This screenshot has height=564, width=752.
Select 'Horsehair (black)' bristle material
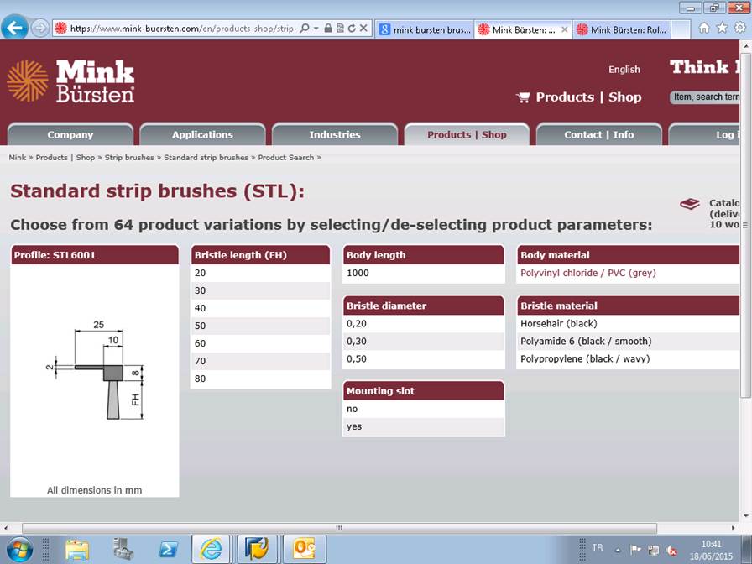629,324
